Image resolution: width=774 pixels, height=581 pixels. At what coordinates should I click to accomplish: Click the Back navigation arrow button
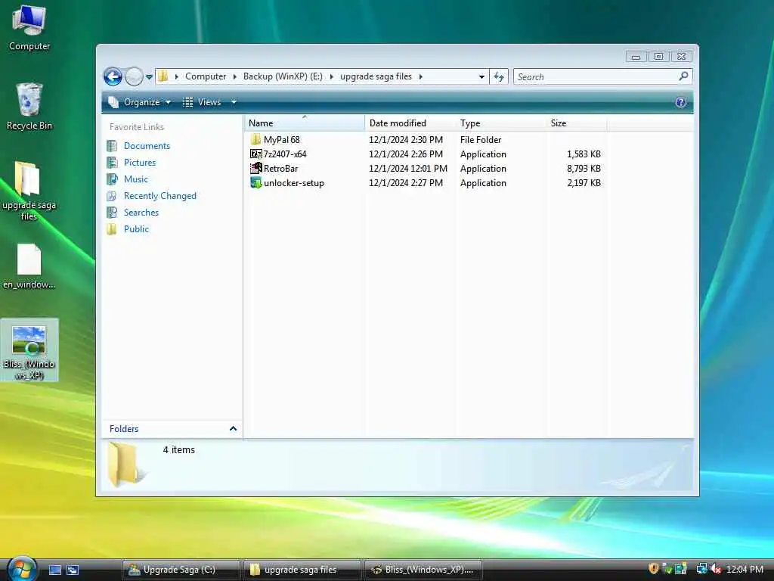coord(113,76)
